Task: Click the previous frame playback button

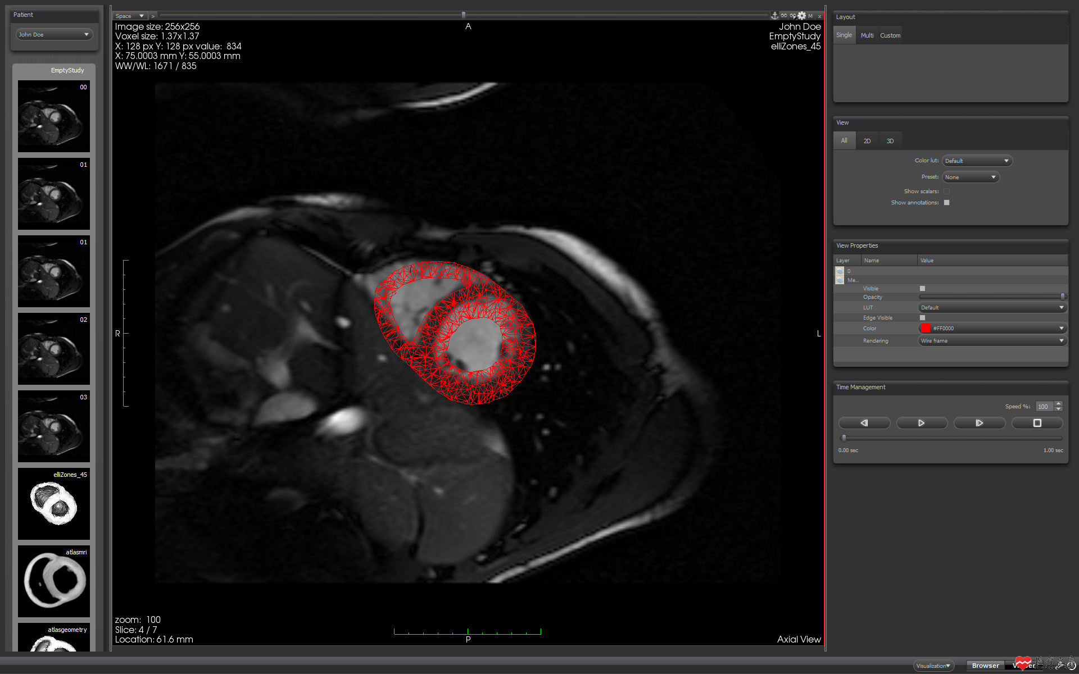Action: tap(864, 423)
